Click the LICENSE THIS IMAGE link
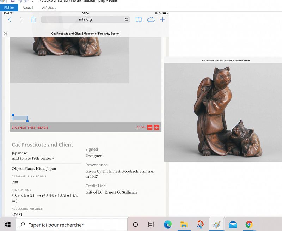Image resolution: width=282 pixels, height=231 pixels. pos(30,128)
